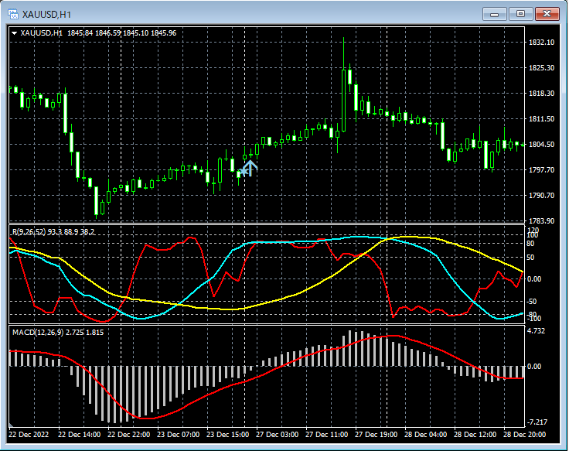Click the -7.217 MACD scale value
Viewport: 569px width, 451px height.
tap(537, 422)
